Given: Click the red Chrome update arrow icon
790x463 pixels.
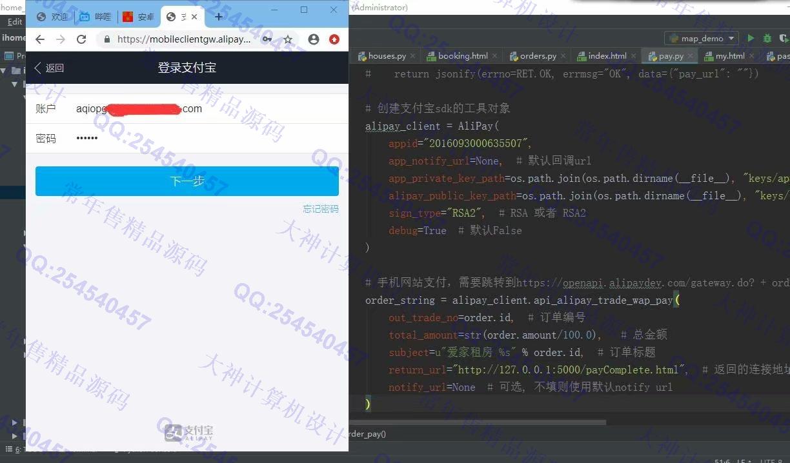Looking at the screenshot, I should point(334,39).
